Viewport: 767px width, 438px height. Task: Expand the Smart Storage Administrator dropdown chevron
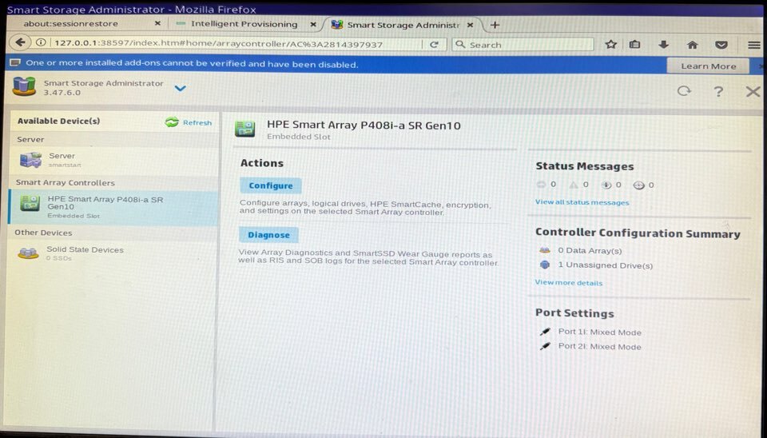(181, 89)
